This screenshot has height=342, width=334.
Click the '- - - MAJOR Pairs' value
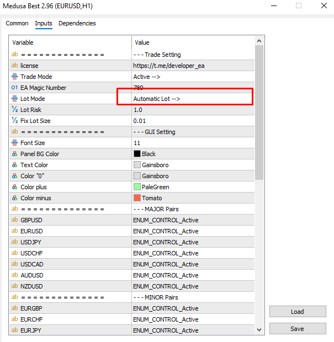[193, 209]
